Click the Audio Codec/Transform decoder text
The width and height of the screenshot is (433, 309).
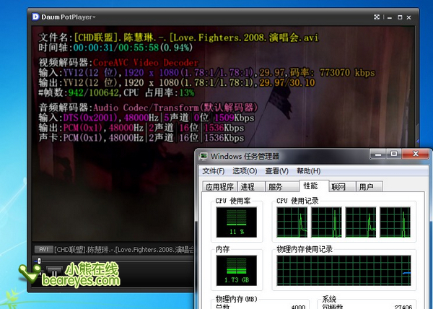pos(175,108)
